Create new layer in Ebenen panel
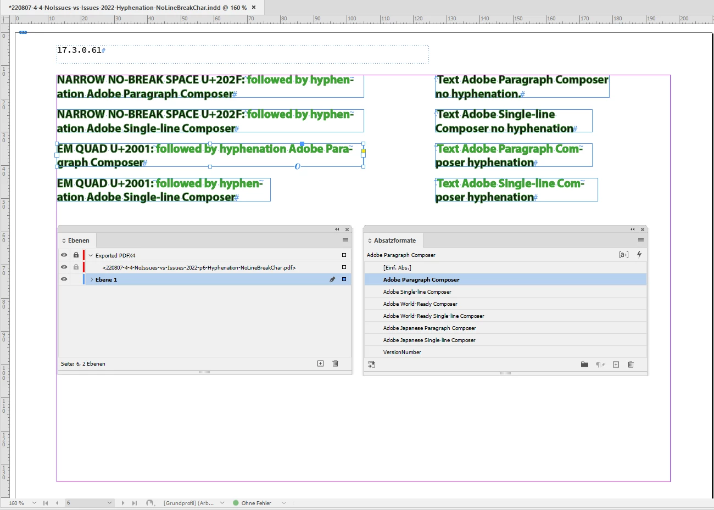The image size is (714, 510). (x=320, y=363)
